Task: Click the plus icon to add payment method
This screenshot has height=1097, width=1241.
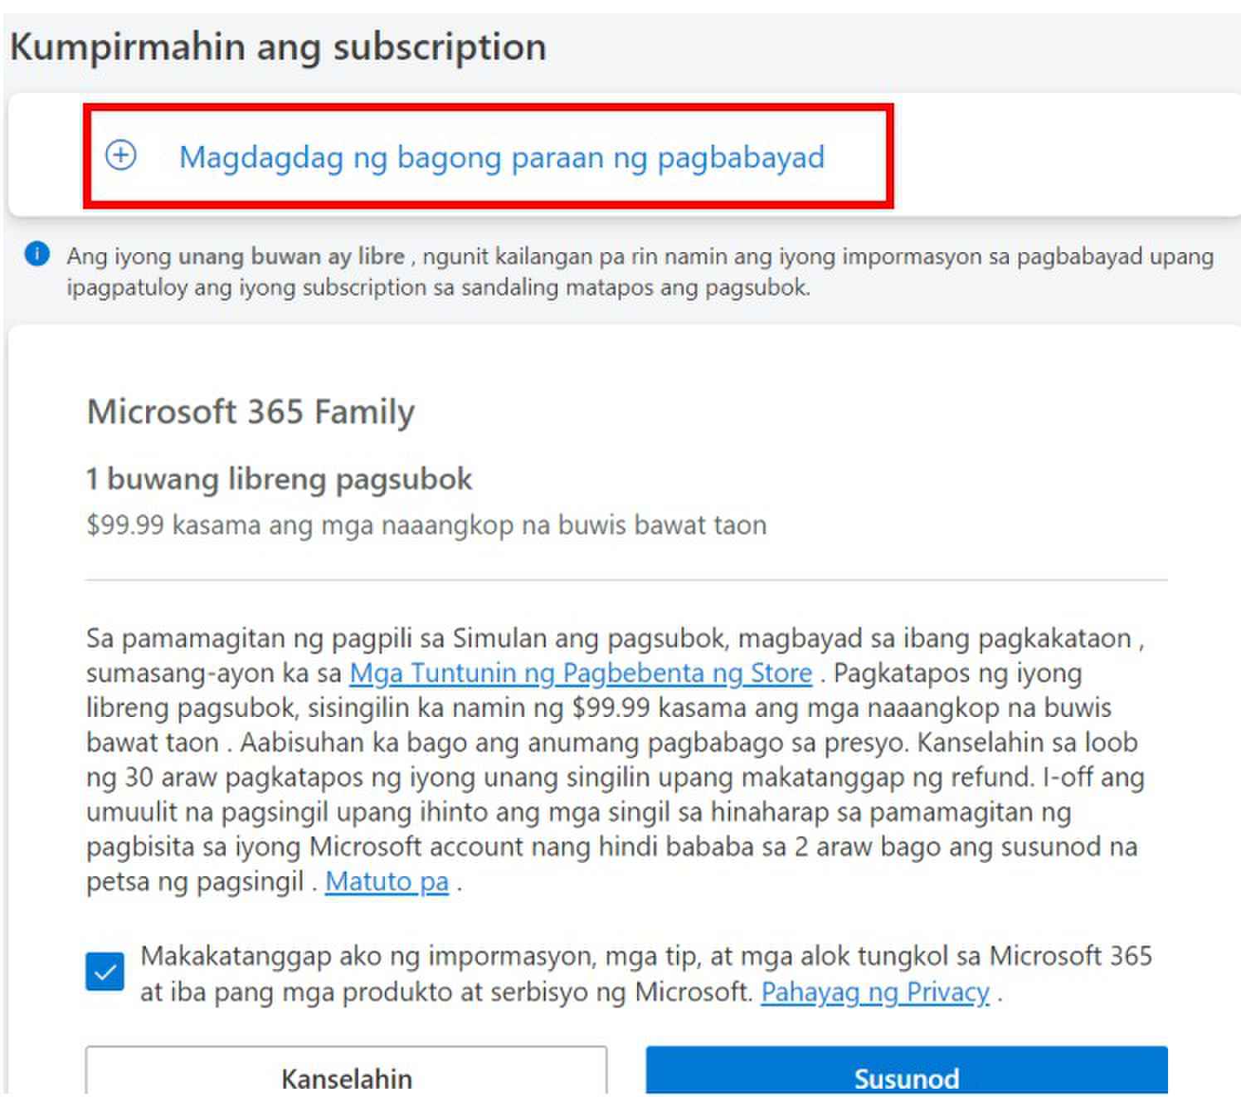Action: (121, 155)
